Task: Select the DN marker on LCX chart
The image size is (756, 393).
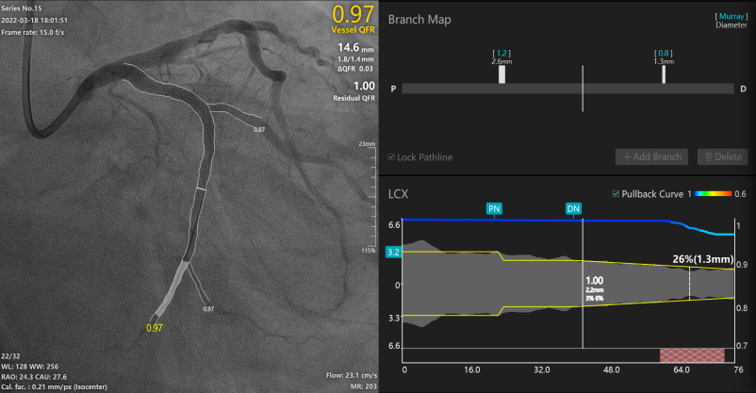Action: coord(573,207)
